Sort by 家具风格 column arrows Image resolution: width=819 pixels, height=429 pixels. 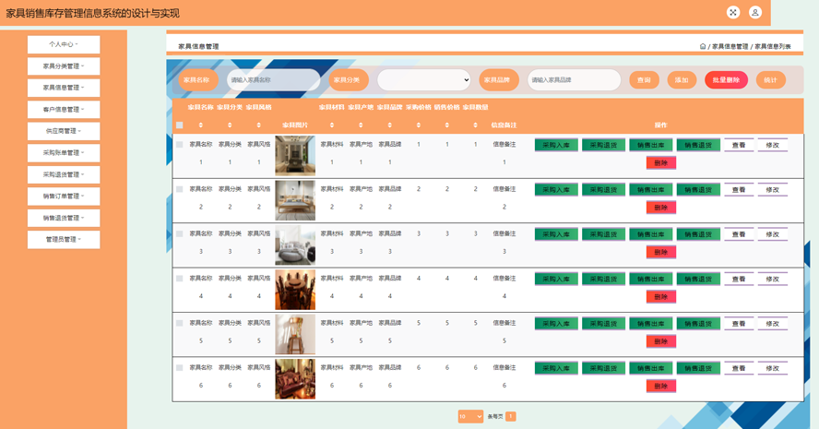[259, 125]
